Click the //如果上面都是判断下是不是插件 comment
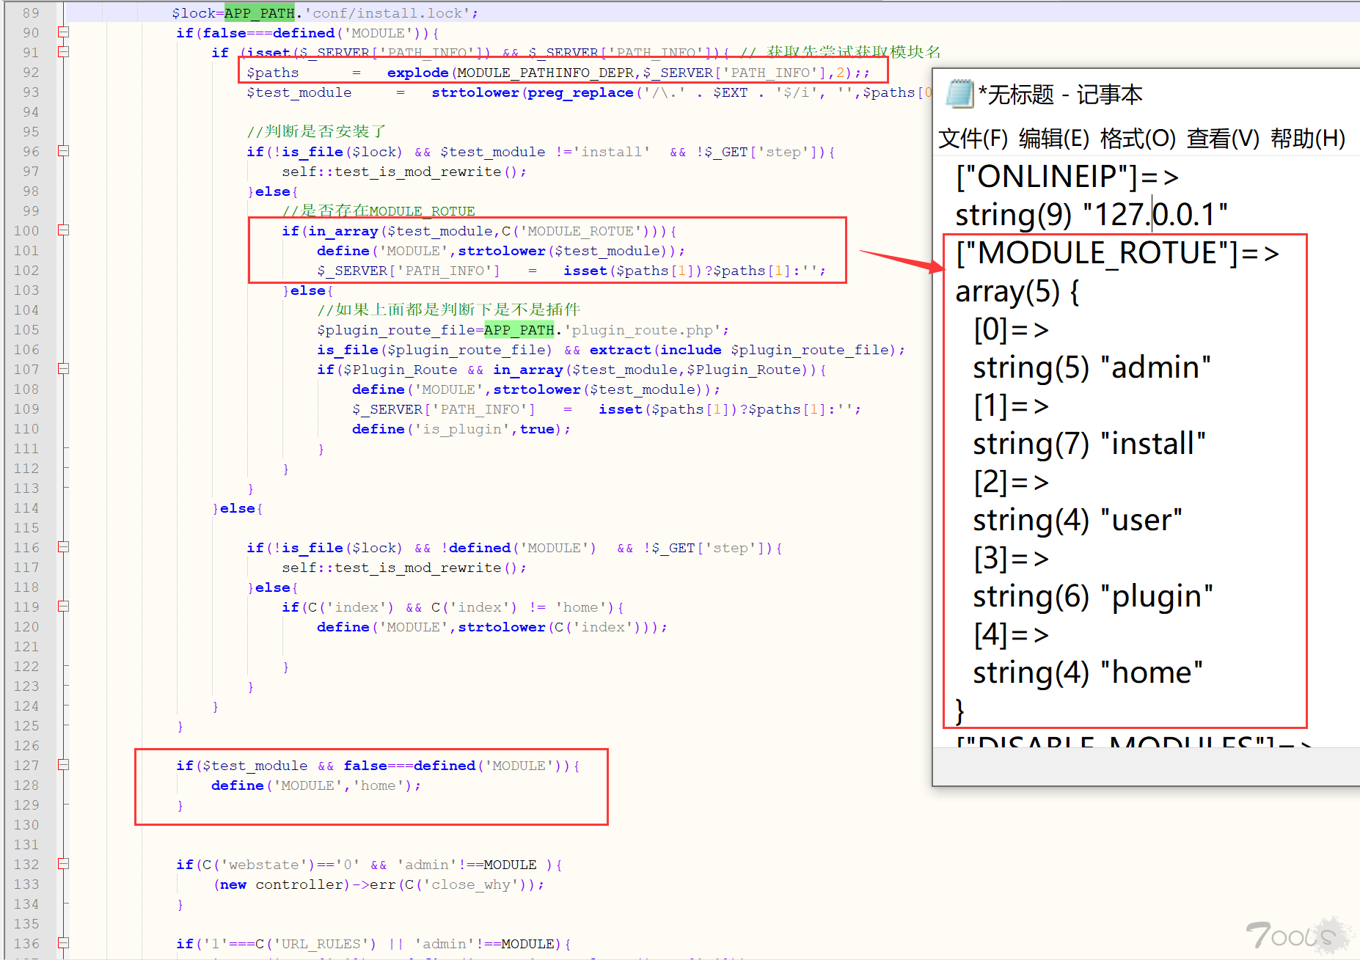 [448, 309]
